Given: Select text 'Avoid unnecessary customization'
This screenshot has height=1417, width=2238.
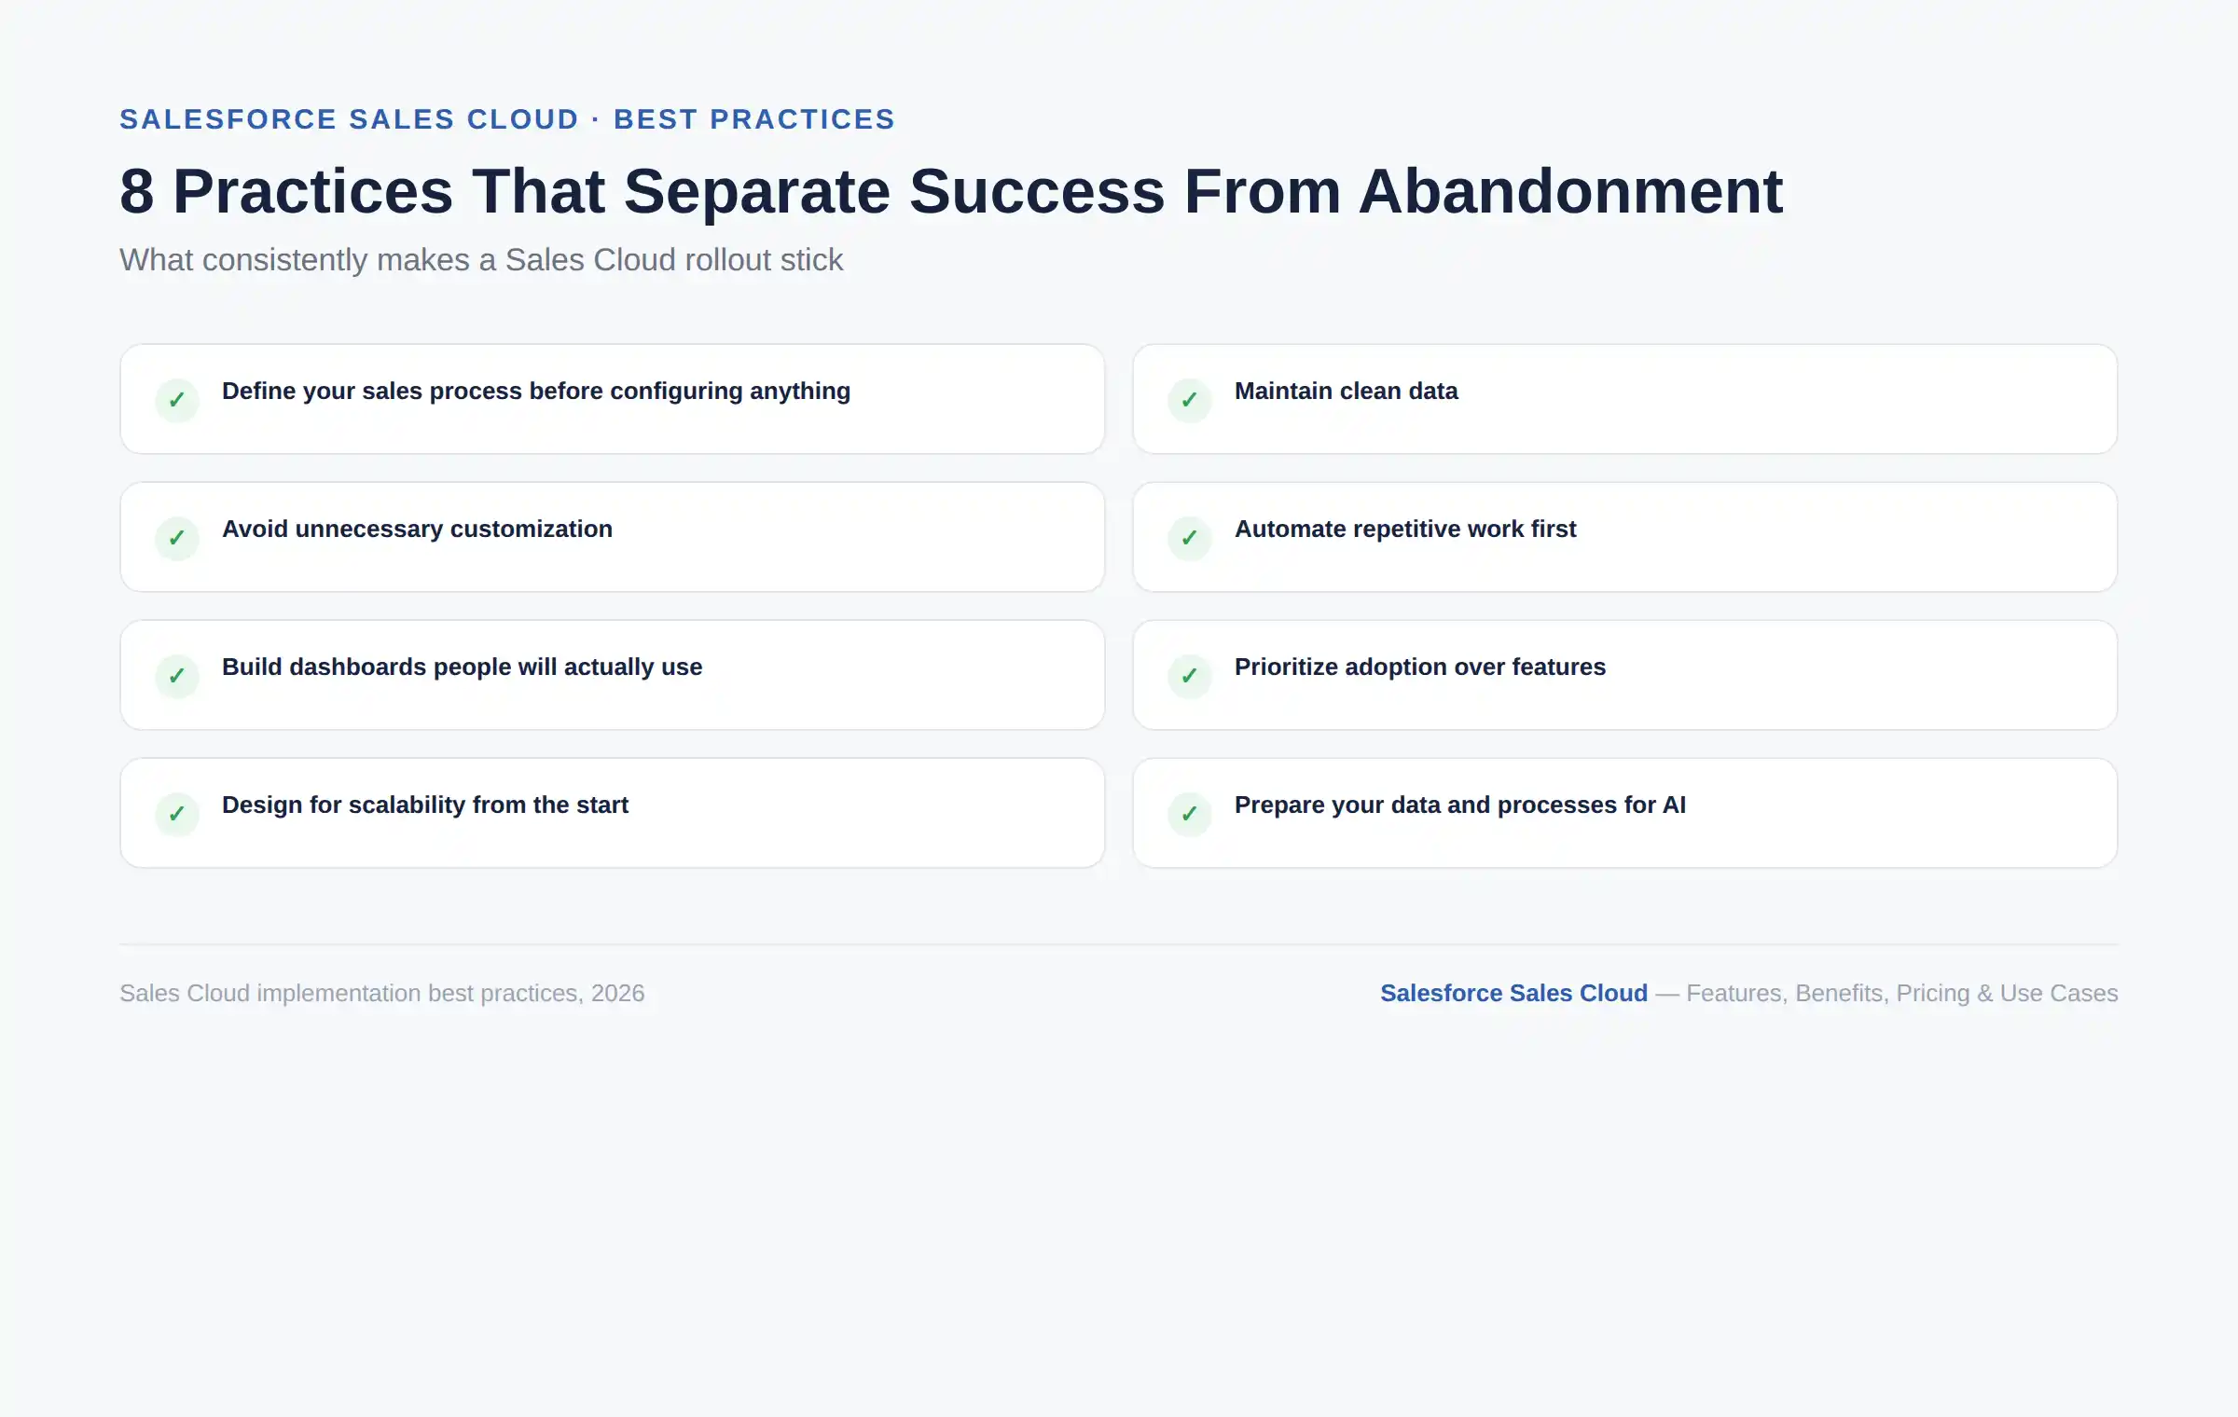Looking at the screenshot, I should pyautogui.click(x=417, y=530).
